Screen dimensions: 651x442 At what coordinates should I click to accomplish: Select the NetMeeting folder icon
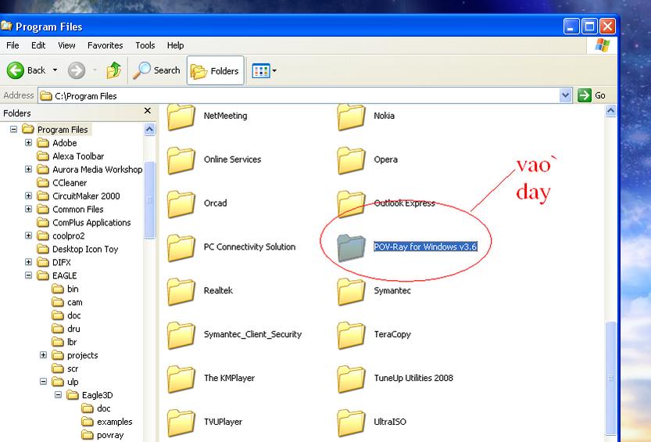[181, 117]
